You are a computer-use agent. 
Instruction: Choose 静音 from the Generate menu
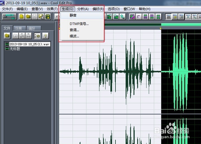[x=82, y=15]
